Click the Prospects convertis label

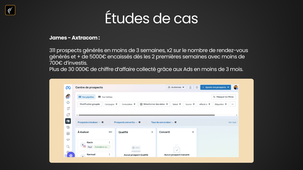pyautogui.click(x=125, y=122)
